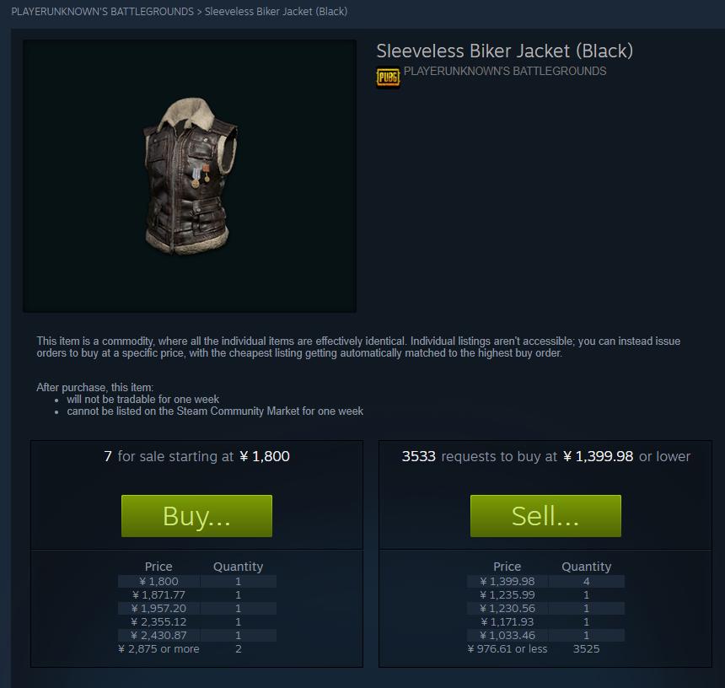This screenshot has height=688, width=725.
Task: Open the green Sell button
Action: click(545, 516)
